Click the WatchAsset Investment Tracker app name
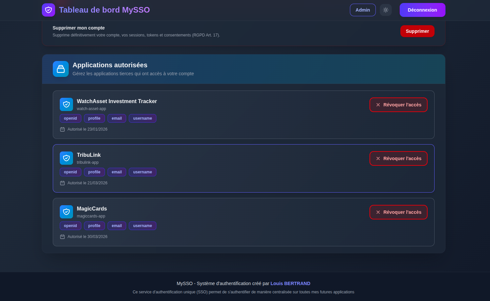Viewport: 490px width, 301px height. [x=117, y=101]
